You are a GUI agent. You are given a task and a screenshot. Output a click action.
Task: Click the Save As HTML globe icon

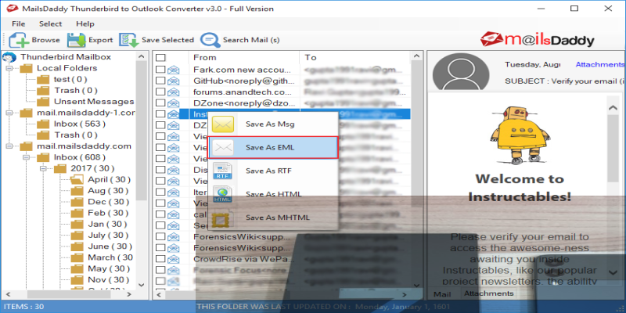pyautogui.click(x=223, y=194)
